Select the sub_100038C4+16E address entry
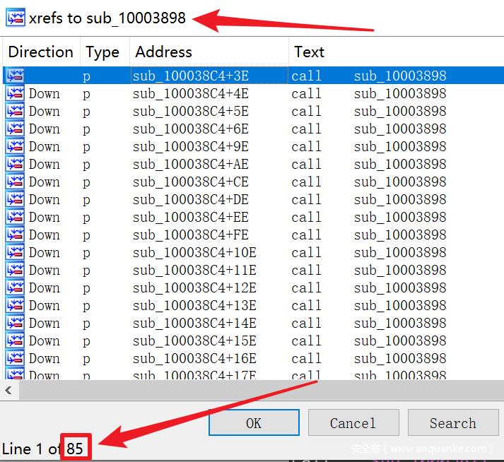Image resolution: width=504 pixels, height=462 pixels. (x=194, y=358)
